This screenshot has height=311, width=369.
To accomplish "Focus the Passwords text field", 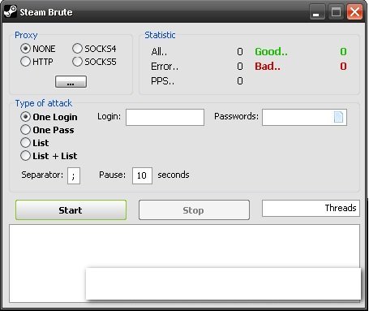I will pos(304,117).
